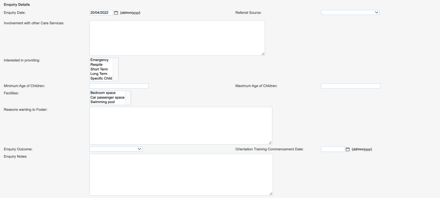Focus the Involvement with other Care Services textarea
Screen dimensions: 440x198
coord(177,38)
